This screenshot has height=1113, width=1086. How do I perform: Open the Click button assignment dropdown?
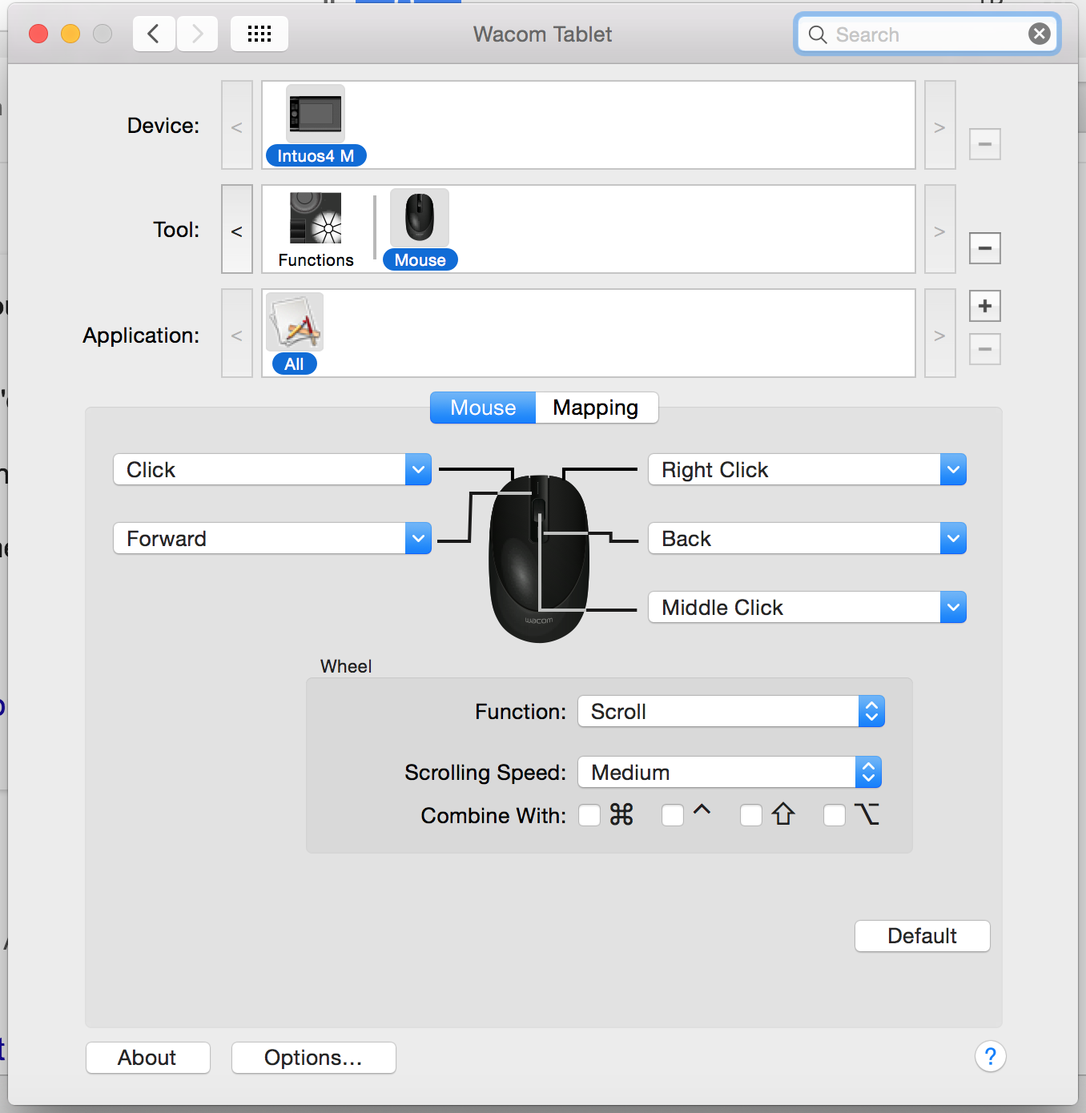272,470
